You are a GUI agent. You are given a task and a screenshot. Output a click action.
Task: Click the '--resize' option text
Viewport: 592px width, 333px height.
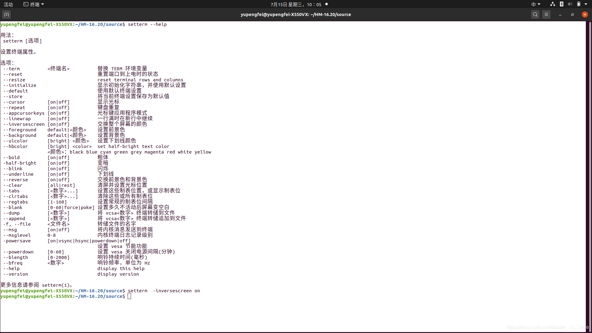pyautogui.click(x=14, y=80)
